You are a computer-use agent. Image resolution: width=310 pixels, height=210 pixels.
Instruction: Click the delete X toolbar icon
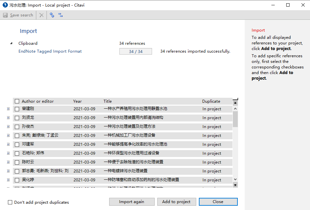42,15
